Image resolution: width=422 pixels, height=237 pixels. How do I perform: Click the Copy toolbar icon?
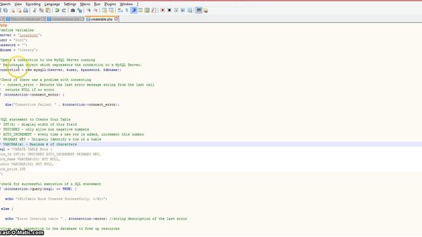41,11
